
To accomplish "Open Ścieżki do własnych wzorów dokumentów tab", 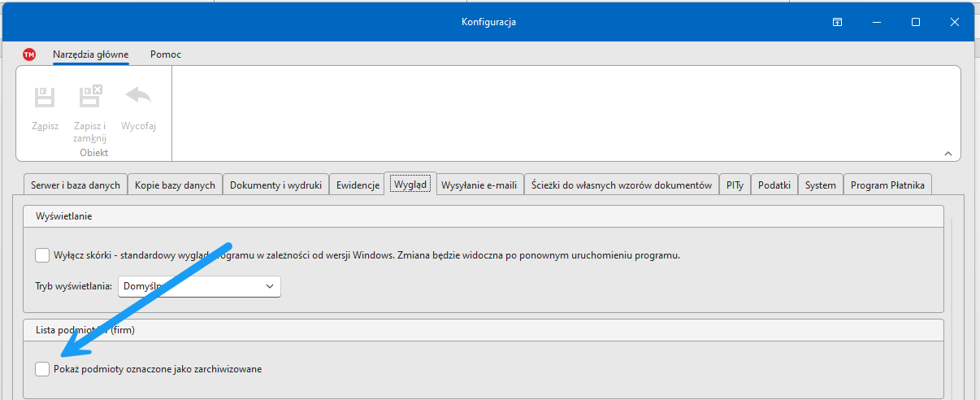I will [621, 185].
